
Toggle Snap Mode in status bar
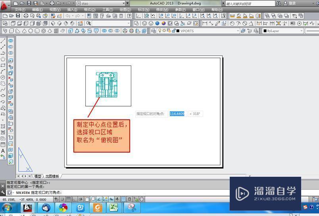point(62,199)
